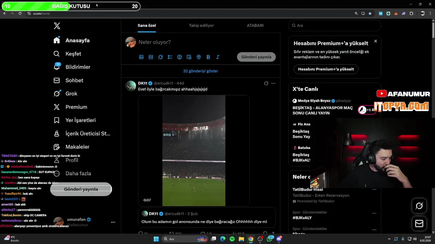Schedule the post with the calendar icon
The height and width of the screenshot is (244, 435).
189,57
